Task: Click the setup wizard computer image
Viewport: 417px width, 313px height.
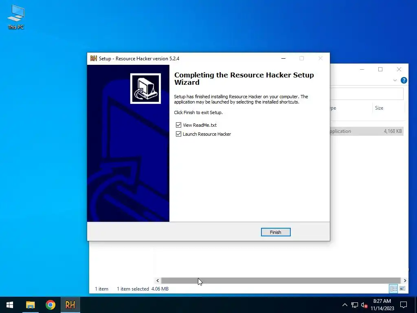Action: click(145, 88)
